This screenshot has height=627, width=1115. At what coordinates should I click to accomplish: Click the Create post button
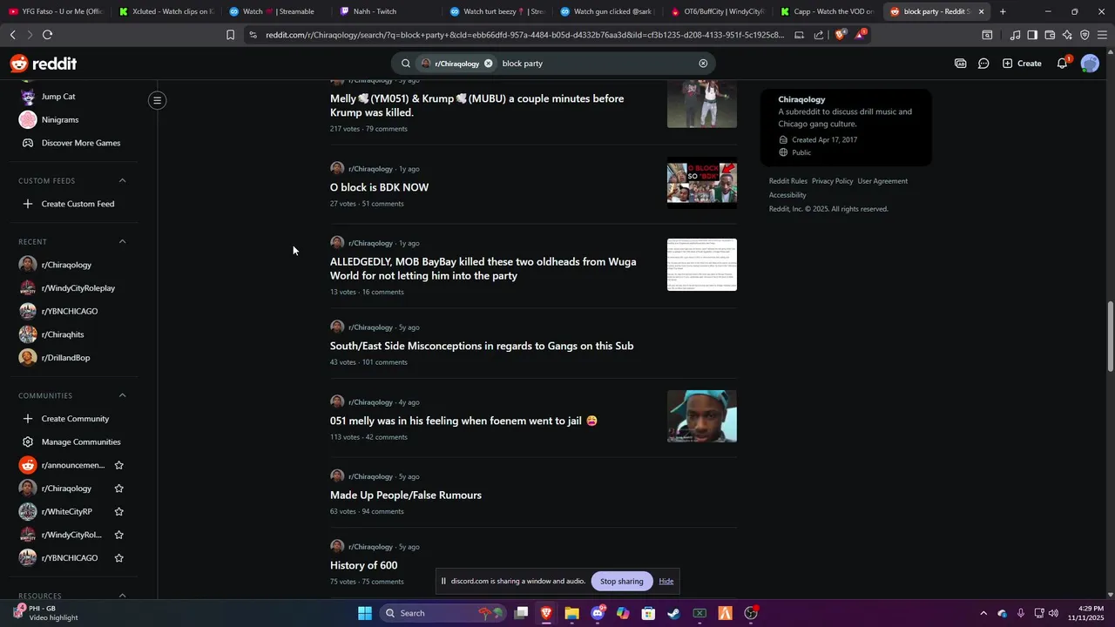1022,64
